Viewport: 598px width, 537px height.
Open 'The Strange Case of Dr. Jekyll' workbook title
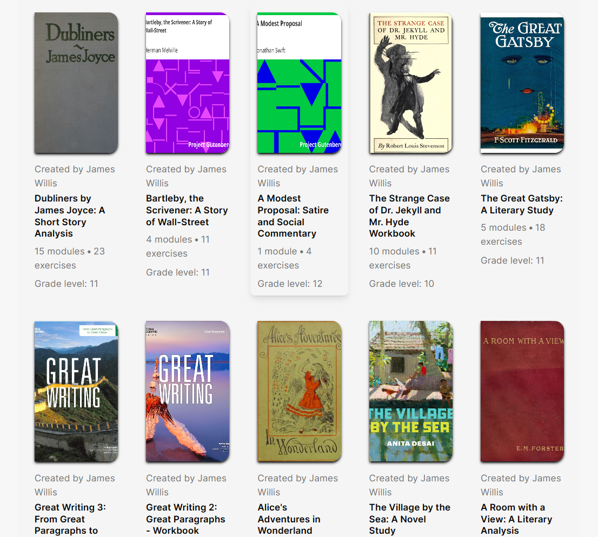[x=409, y=216]
